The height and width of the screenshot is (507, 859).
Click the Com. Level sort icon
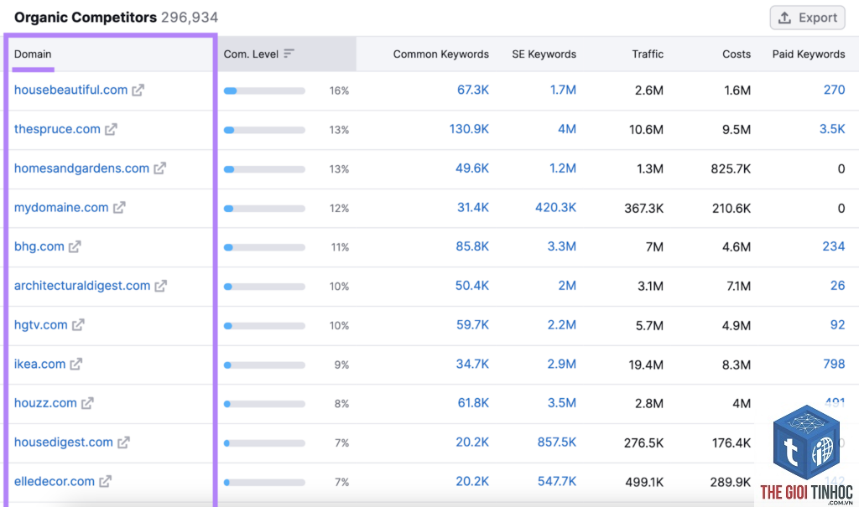click(x=289, y=54)
